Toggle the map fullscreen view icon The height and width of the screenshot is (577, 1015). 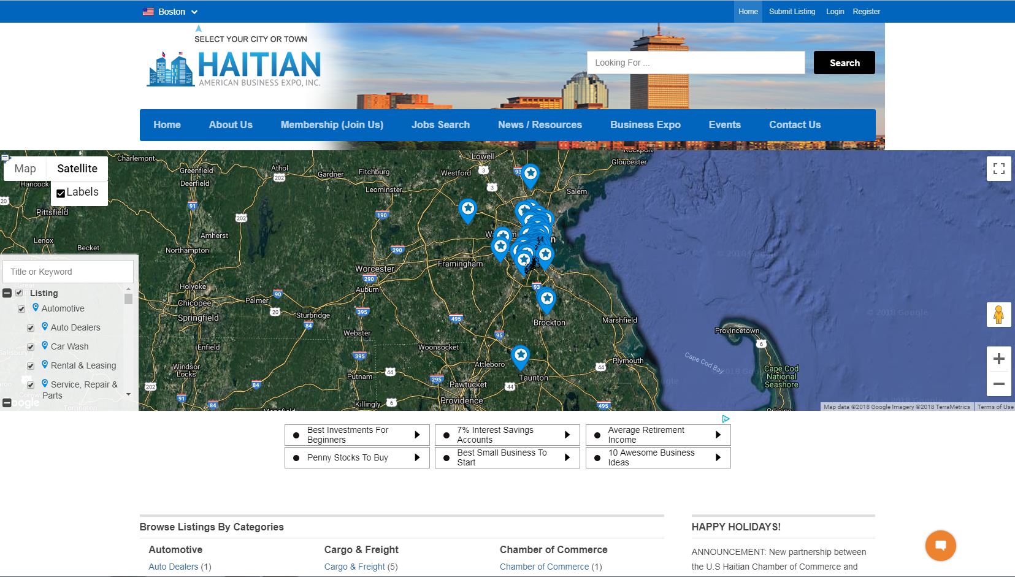[x=999, y=169]
